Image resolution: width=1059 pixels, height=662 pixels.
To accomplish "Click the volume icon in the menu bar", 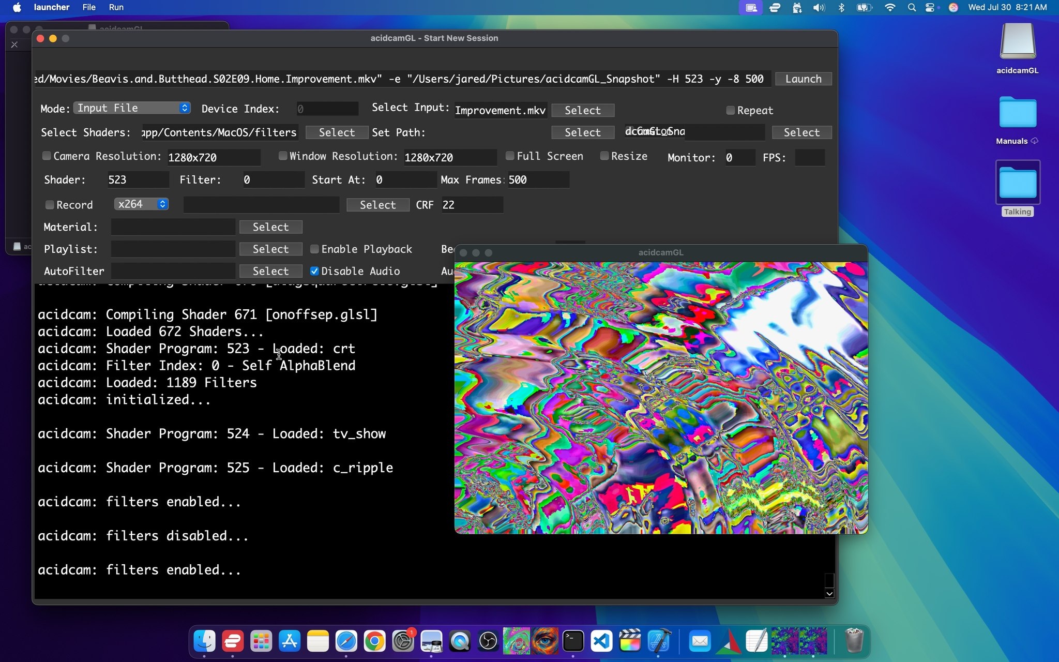I will (x=819, y=7).
